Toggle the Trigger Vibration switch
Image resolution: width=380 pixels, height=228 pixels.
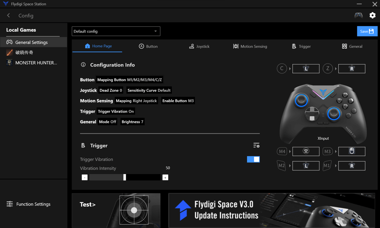point(253,159)
